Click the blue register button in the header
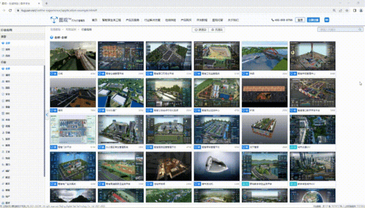This screenshot has height=208, width=365. point(313,20)
